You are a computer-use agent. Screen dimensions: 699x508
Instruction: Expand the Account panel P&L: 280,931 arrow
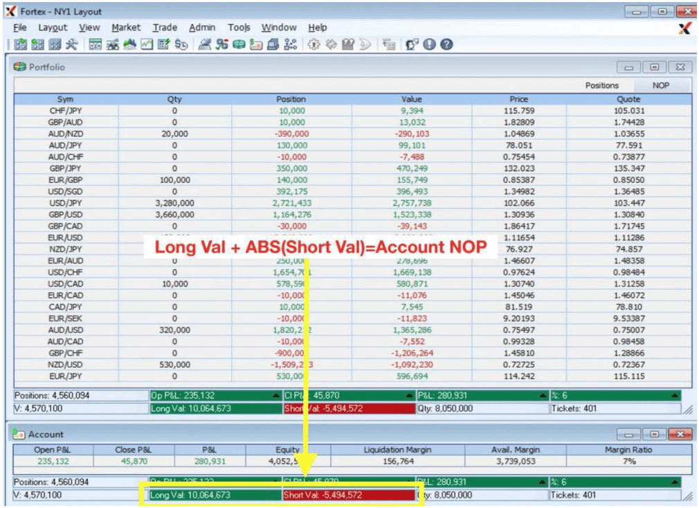coord(543,482)
